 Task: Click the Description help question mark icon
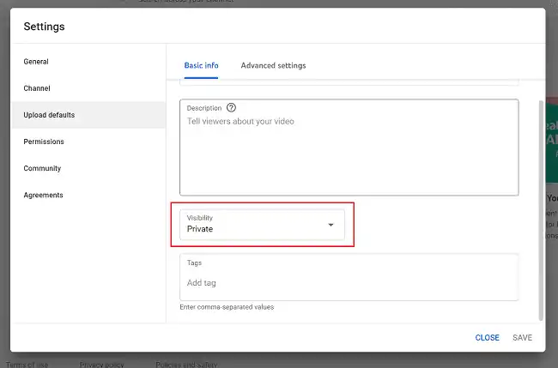tap(231, 108)
